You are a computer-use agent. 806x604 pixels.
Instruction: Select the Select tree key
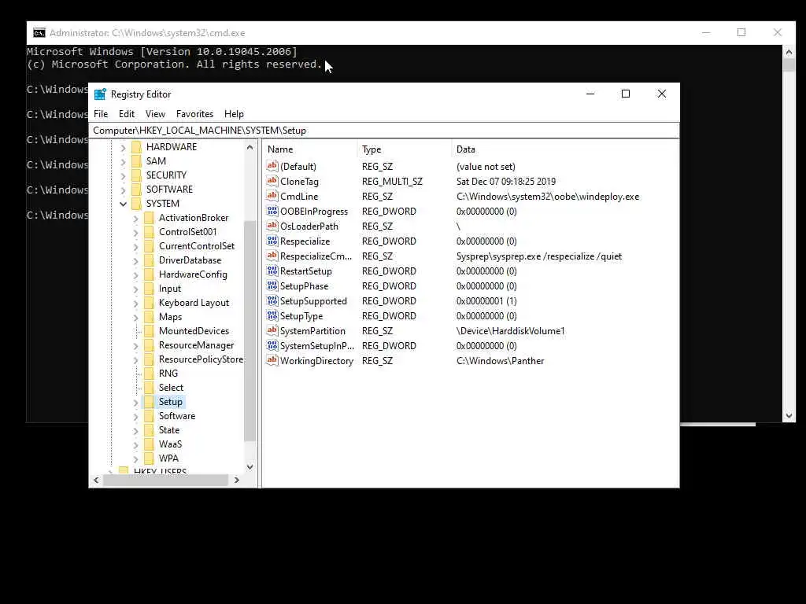[x=171, y=387]
